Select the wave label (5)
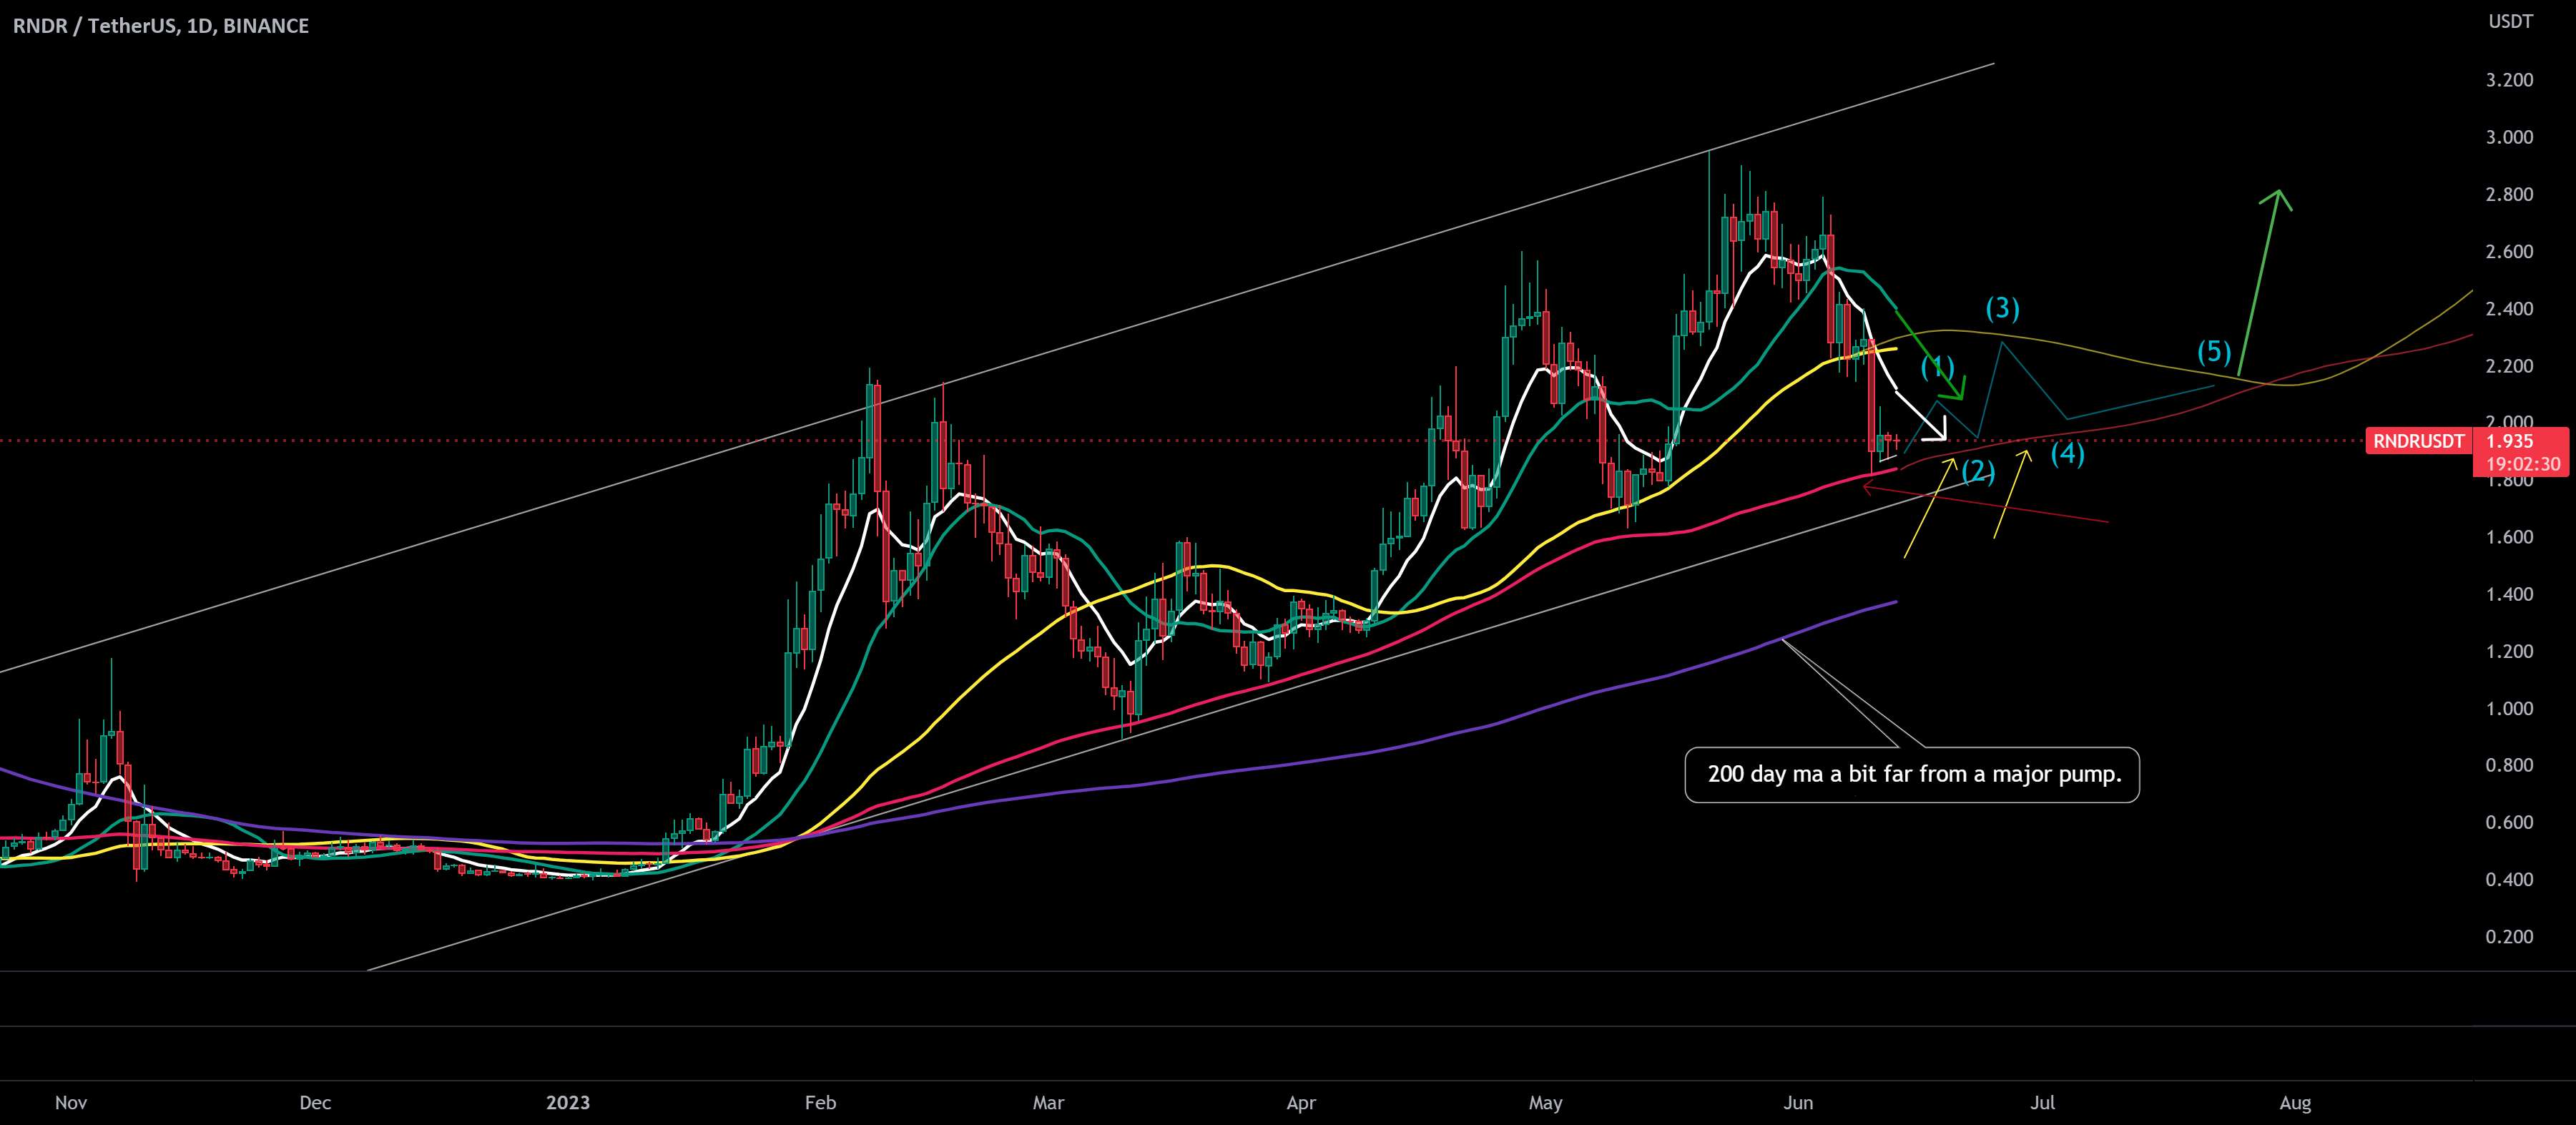The image size is (2576, 1125). pos(2214,351)
